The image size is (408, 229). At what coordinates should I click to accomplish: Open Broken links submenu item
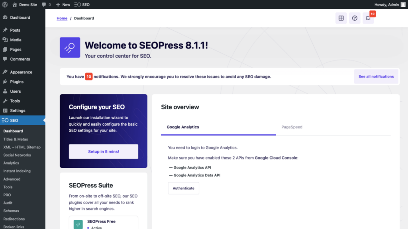pos(14,227)
